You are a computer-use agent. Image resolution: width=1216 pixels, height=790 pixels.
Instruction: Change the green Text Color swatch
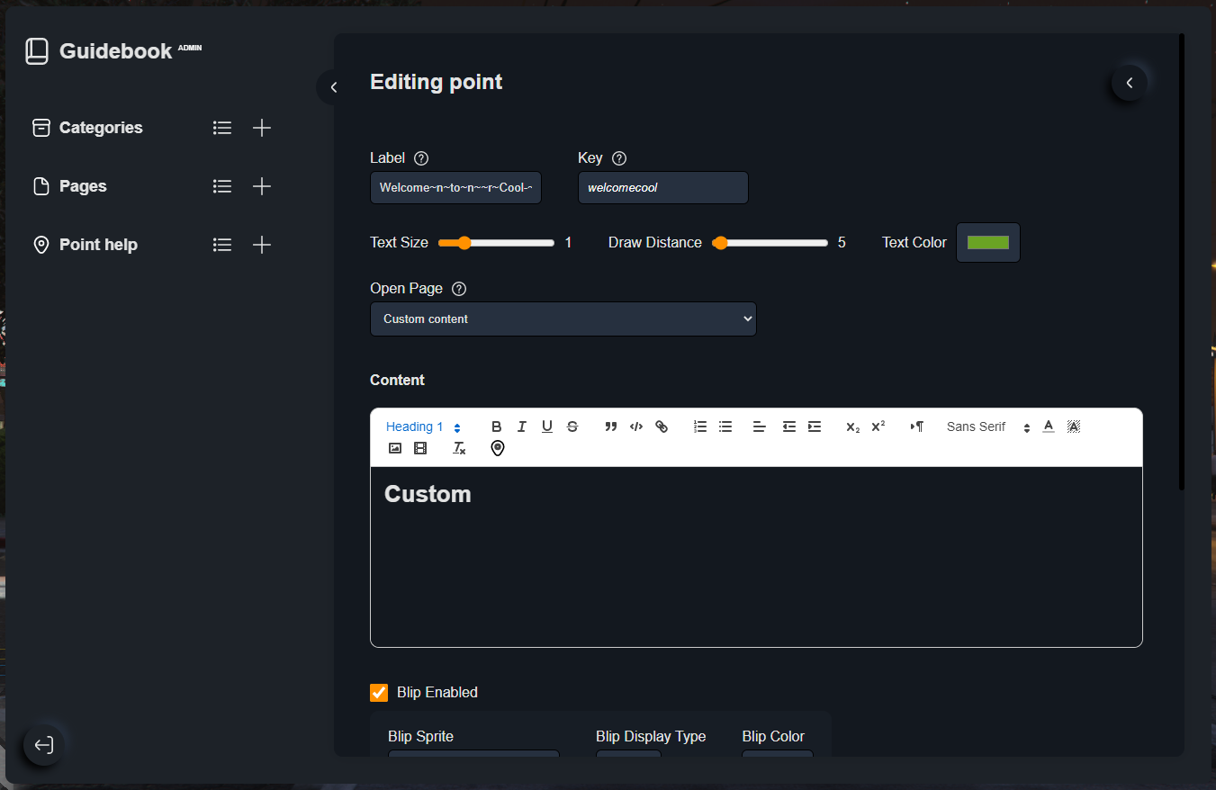point(987,242)
